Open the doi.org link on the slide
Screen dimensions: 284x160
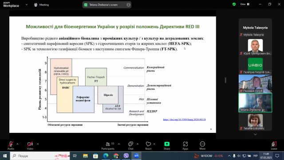point(185,120)
